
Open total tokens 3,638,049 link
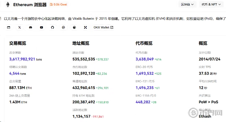[145, 59]
